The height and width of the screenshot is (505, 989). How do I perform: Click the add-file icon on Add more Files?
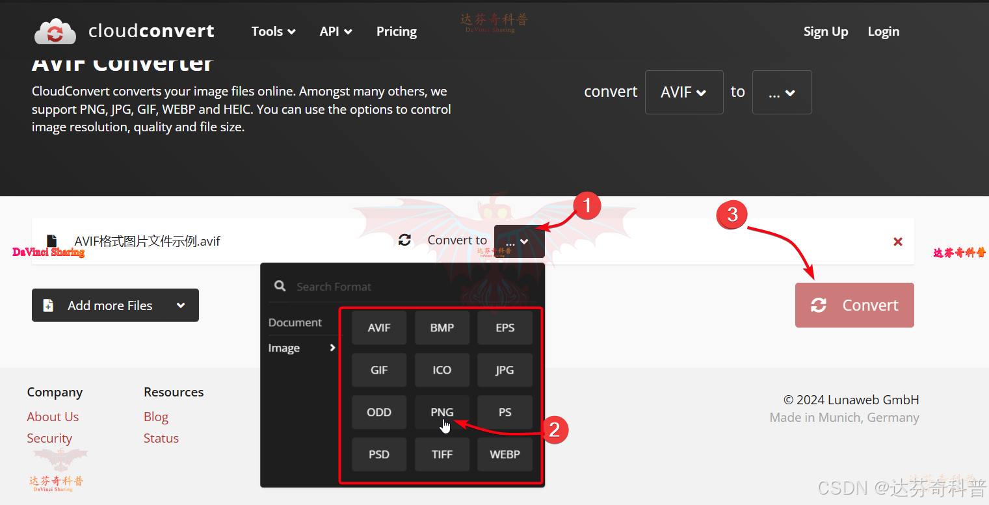coord(48,305)
